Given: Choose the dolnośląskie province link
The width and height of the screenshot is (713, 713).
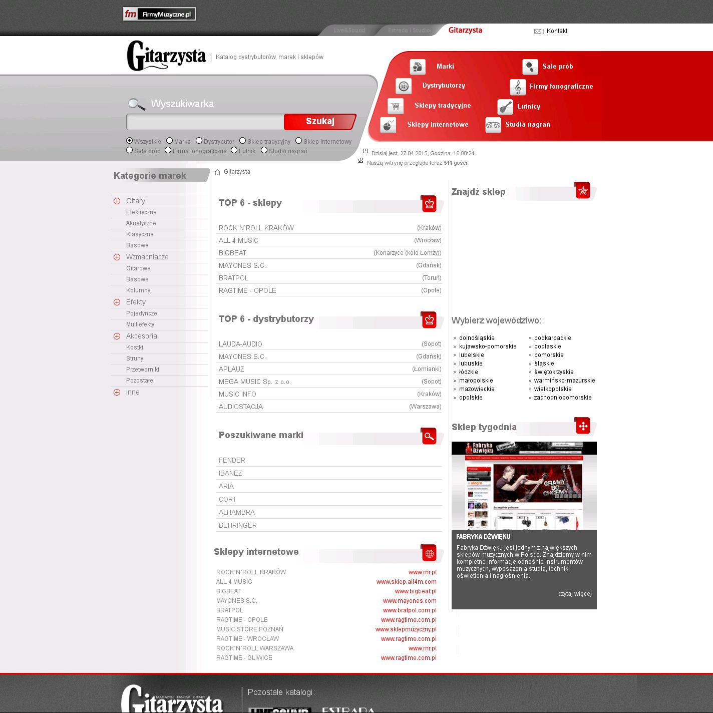Looking at the screenshot, I should (477, 338).
